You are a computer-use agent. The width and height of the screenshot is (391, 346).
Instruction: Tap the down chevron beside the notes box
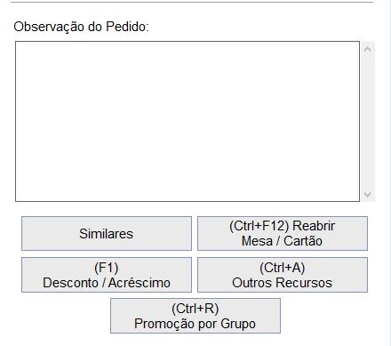(x=368, y=195)
